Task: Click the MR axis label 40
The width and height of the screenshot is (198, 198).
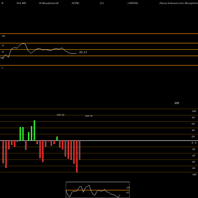Action: pyautogui.click(x=193, y=130)
